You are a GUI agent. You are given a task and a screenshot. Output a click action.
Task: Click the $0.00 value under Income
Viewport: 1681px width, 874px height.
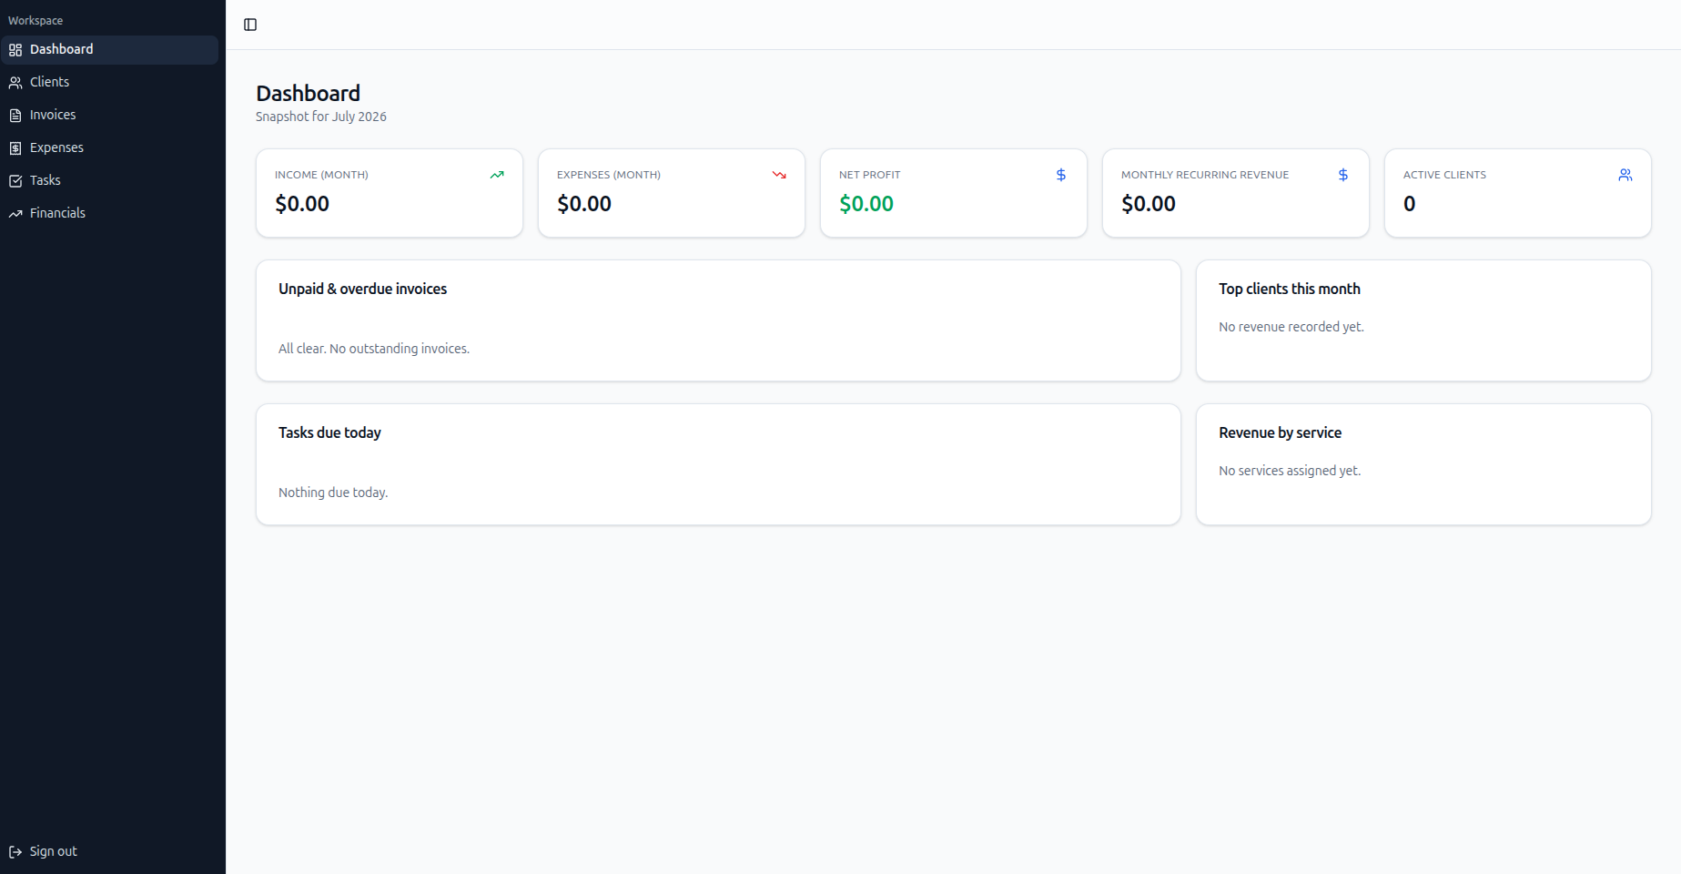[302, 204]
